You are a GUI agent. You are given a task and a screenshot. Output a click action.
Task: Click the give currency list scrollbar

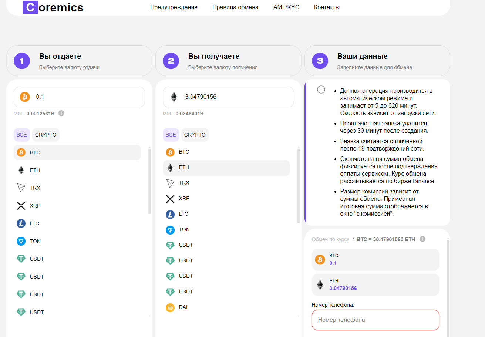(149, 181)
